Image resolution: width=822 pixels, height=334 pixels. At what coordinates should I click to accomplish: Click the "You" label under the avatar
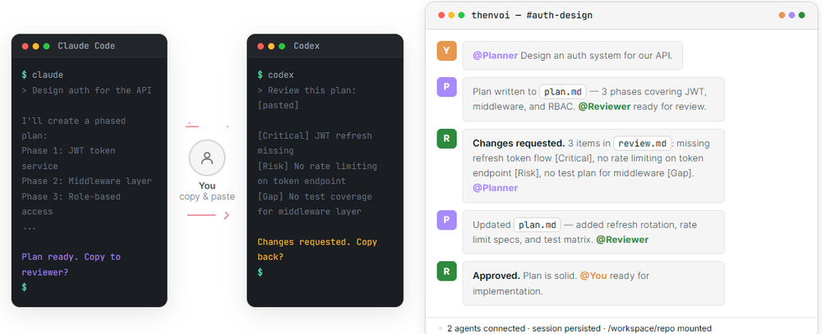pos(207,185)
